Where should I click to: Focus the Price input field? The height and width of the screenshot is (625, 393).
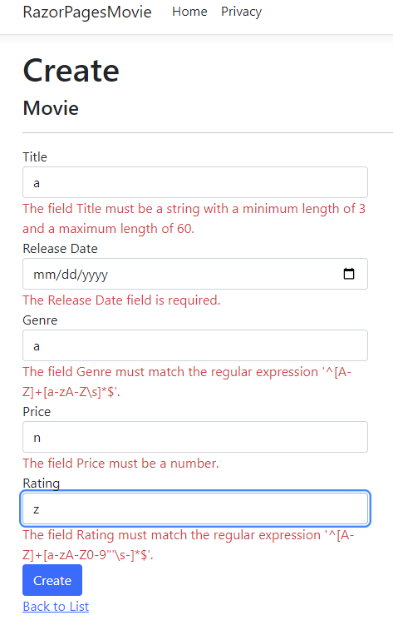[195, 437]
